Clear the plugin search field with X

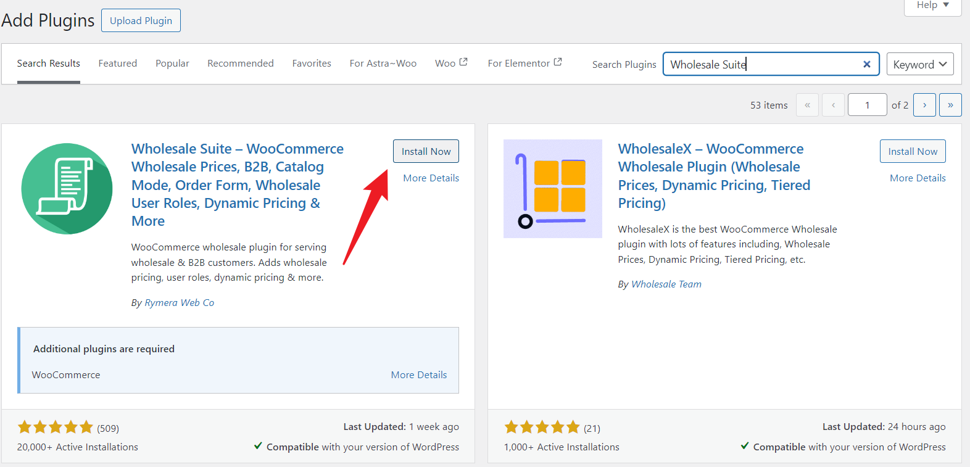coord(866,64)
